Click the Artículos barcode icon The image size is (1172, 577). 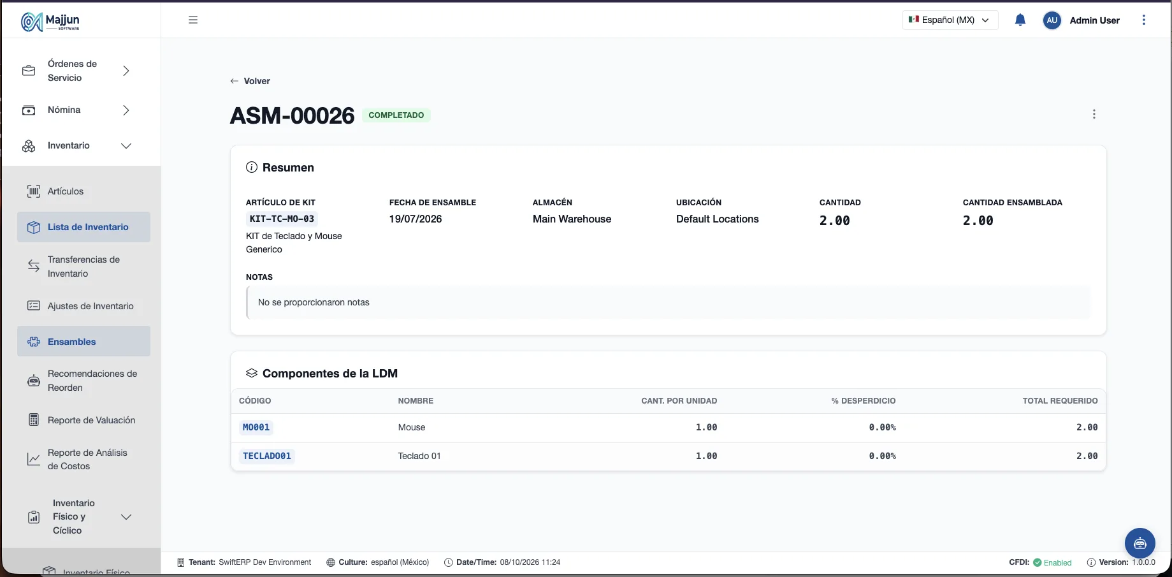[34, 191]
